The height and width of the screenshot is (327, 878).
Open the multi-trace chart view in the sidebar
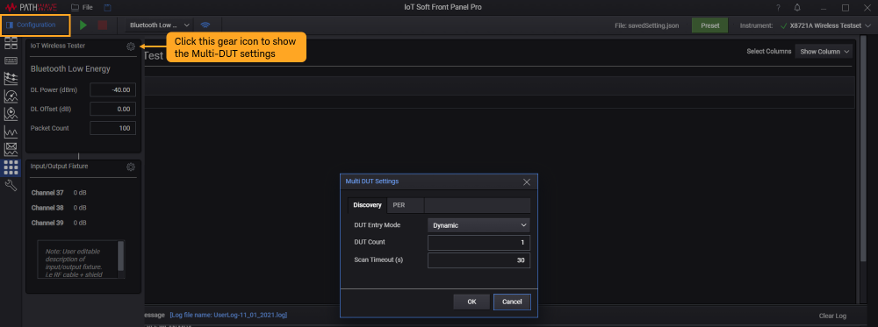click(11, 78)
